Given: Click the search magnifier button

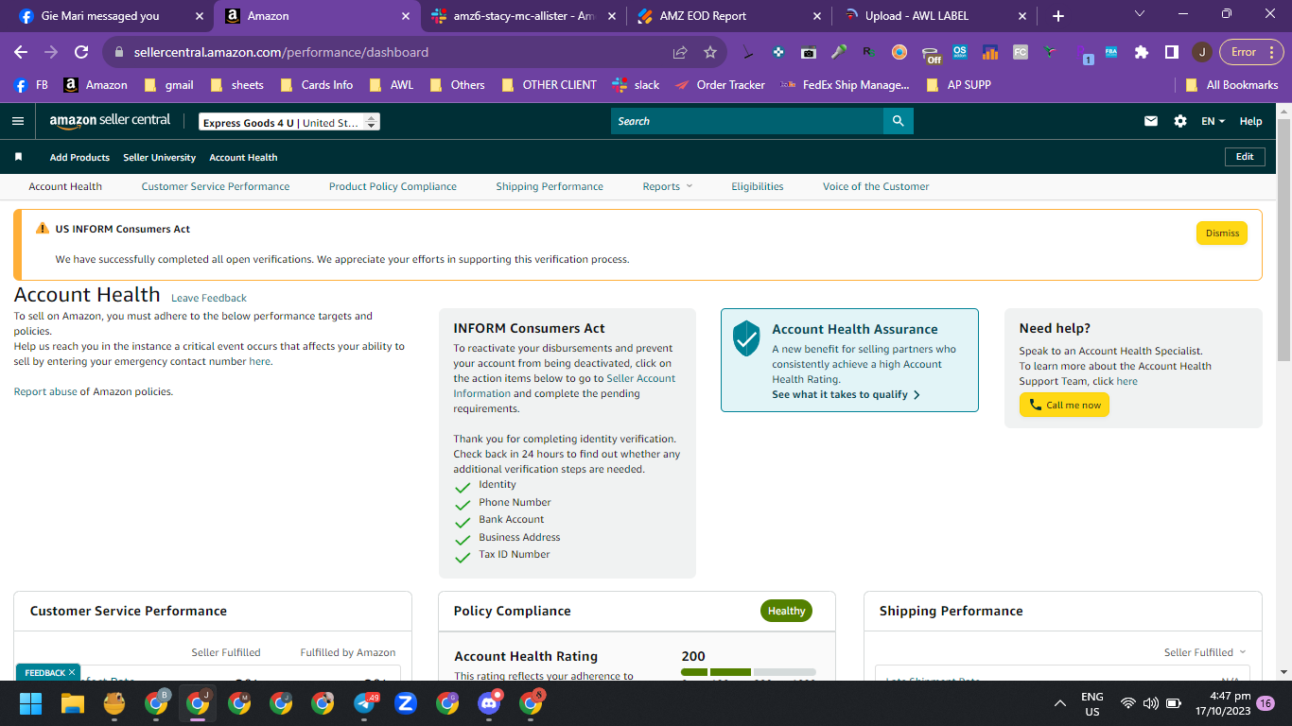Looking at the screenshot, I should (x=898, y=121).
